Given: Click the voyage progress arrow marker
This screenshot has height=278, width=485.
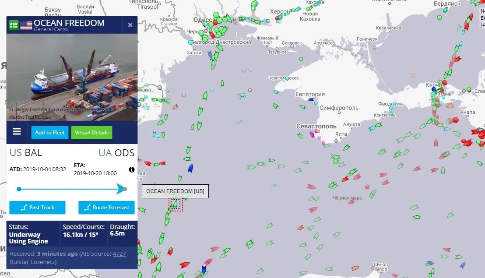Looking at the screenshot, I should pyautogui.click(x=121, y=189).
